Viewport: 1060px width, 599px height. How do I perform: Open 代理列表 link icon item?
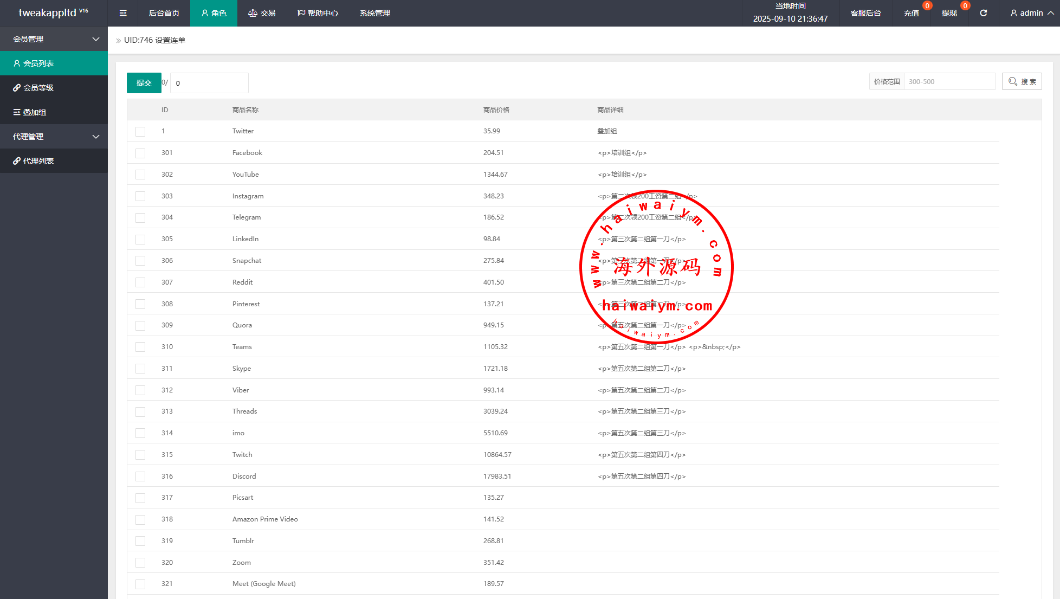[x=17, y=161]
